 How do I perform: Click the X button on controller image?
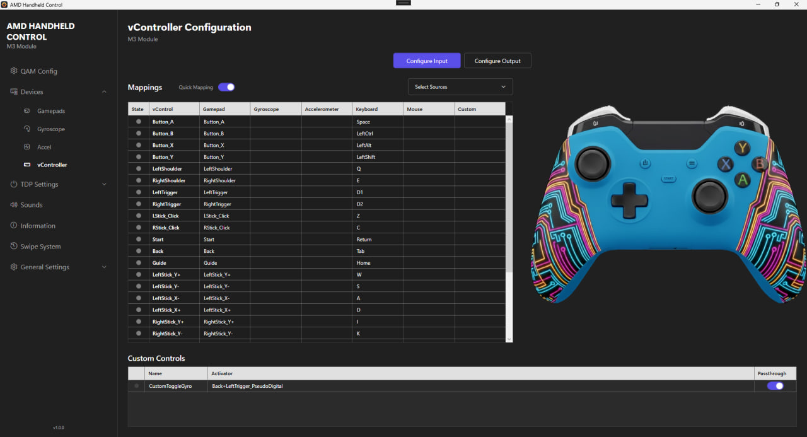[726, 164]
